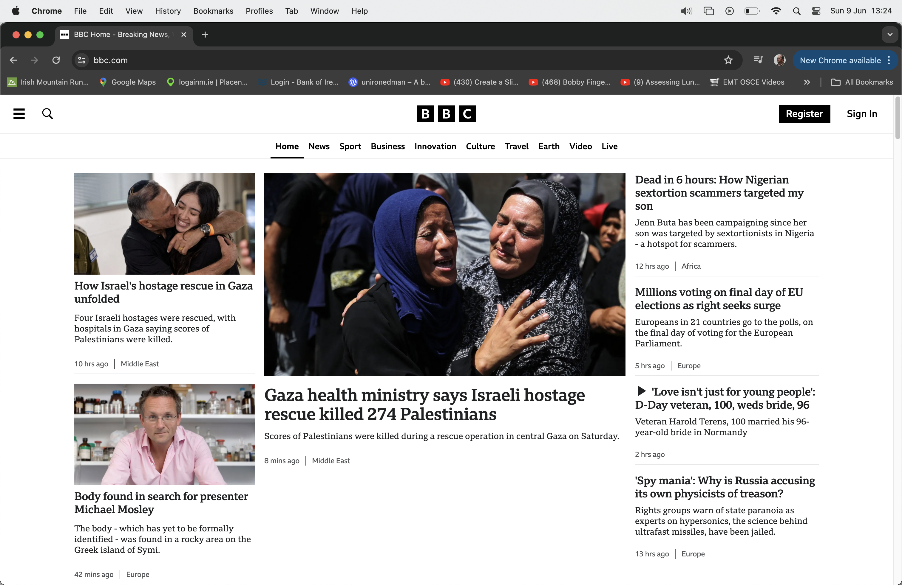Click the BBC logo
The height and width of the screenshot is (585, 902).
point(446,113)
